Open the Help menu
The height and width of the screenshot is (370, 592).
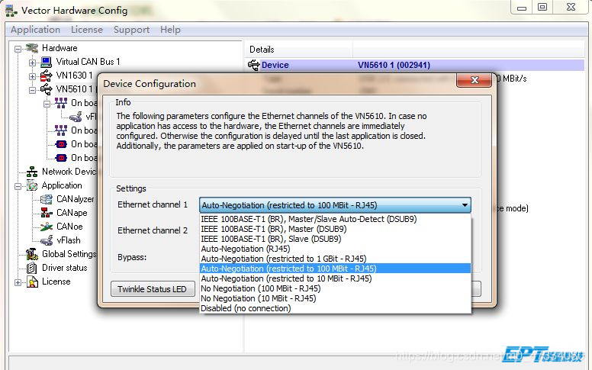(x=170, y=30)
